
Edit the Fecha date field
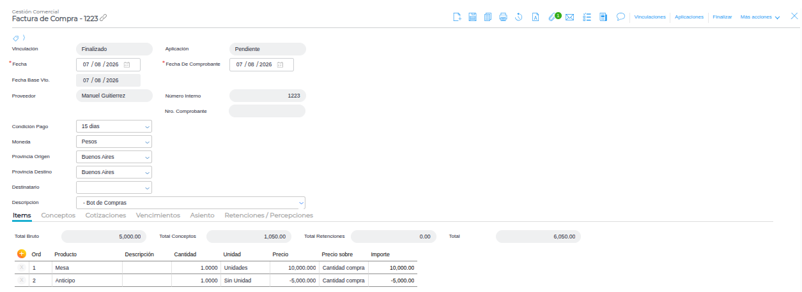pyautogui.click(x=108, y=64)
